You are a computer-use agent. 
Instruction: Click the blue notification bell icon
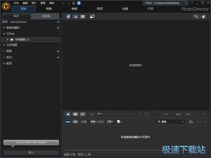[x=79, y=3]
